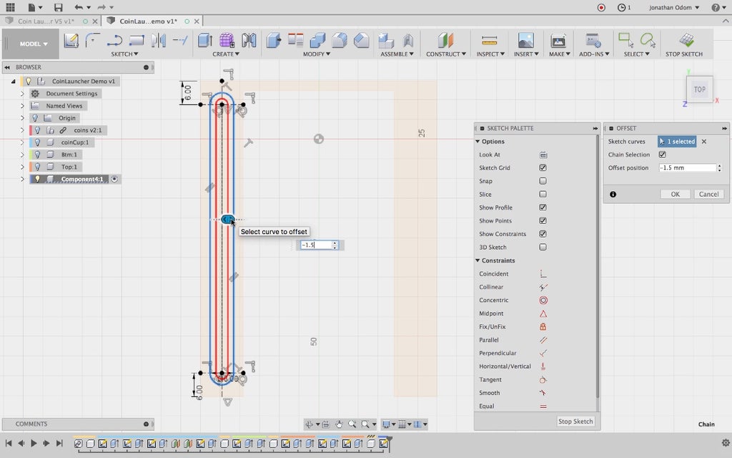The width and height of the screenshot is (732, 458).
Task: Click the Inspect measure tool icon
Action: tap(489, 40)
